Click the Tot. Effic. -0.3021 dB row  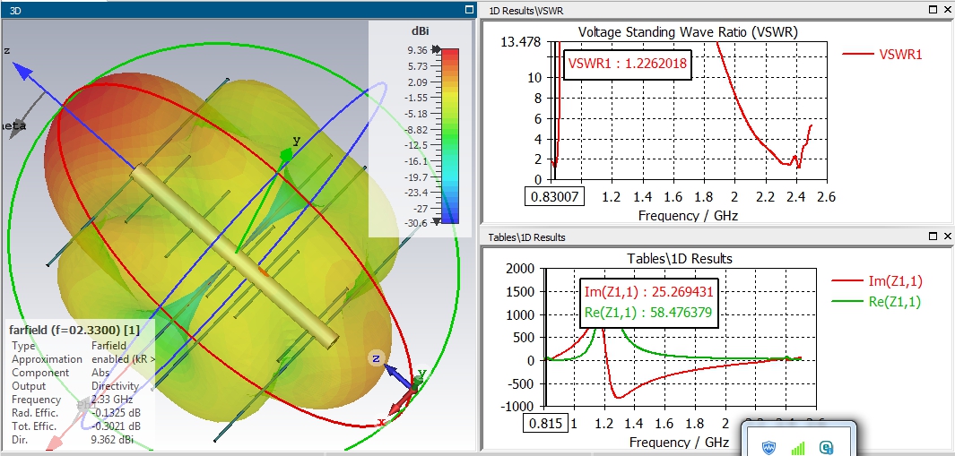(x=76, y=426)
